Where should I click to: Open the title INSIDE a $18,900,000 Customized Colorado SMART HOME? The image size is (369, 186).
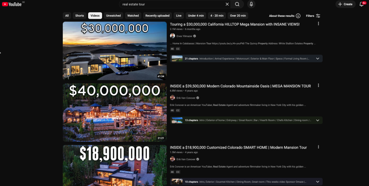click(x=238, y=147)
